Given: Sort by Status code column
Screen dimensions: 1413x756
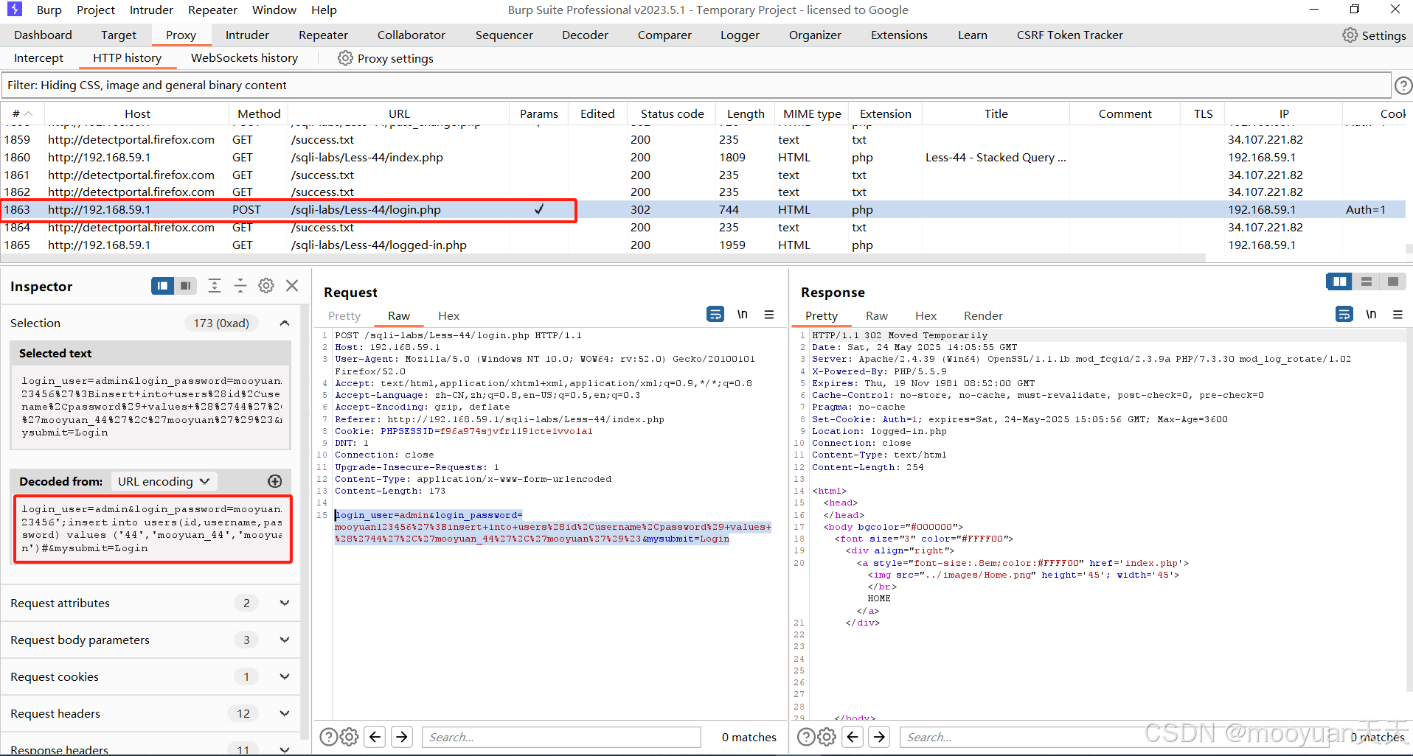Looking at the screenshot, I should click(672, 113).
